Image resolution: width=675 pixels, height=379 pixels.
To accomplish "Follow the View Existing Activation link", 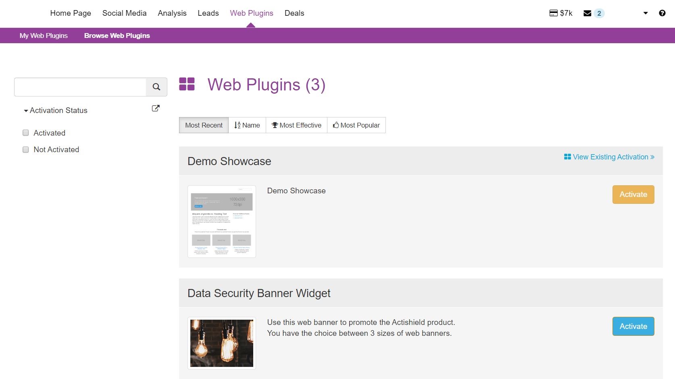I will [609, 157].
